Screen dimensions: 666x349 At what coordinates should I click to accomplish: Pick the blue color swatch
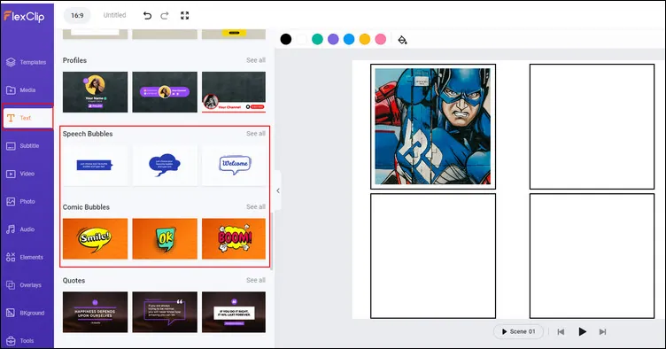coord(349,40)
